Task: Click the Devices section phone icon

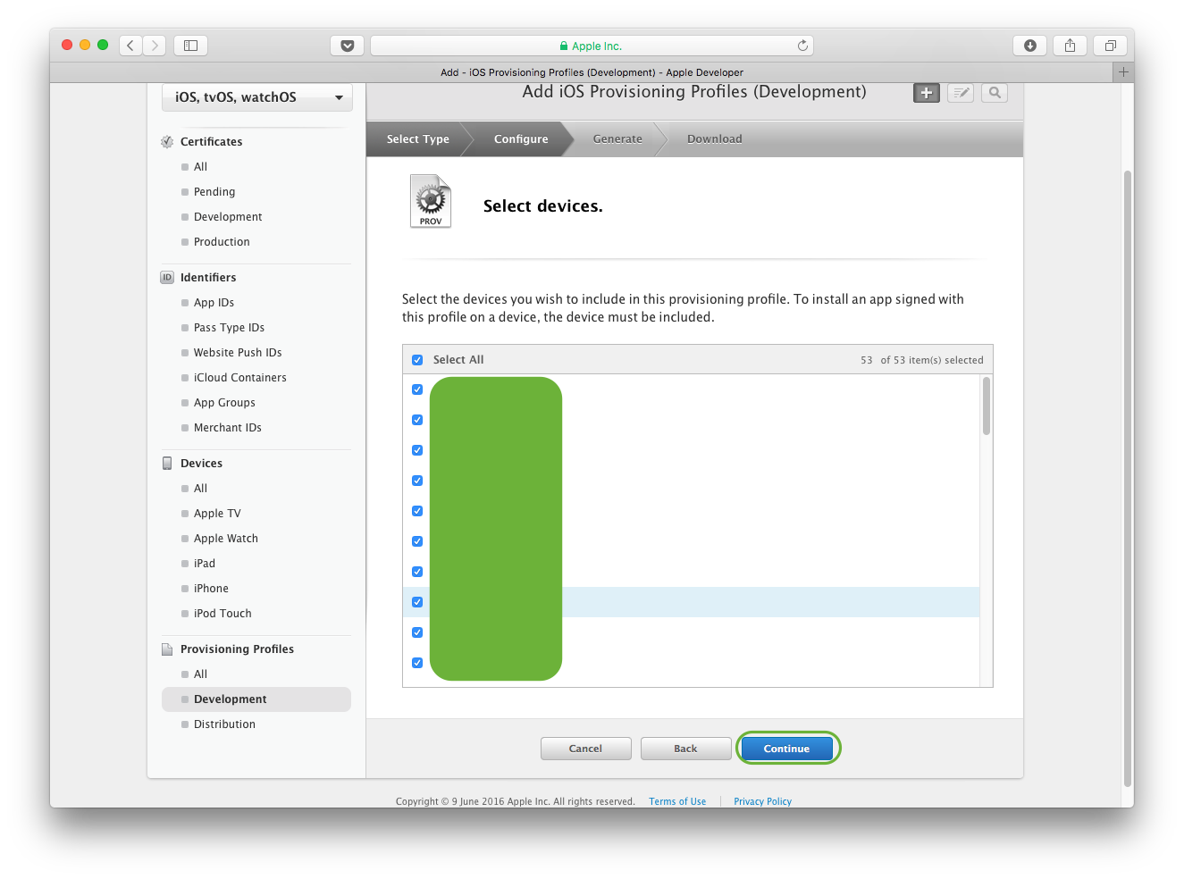Action: (x=167, y=463)
